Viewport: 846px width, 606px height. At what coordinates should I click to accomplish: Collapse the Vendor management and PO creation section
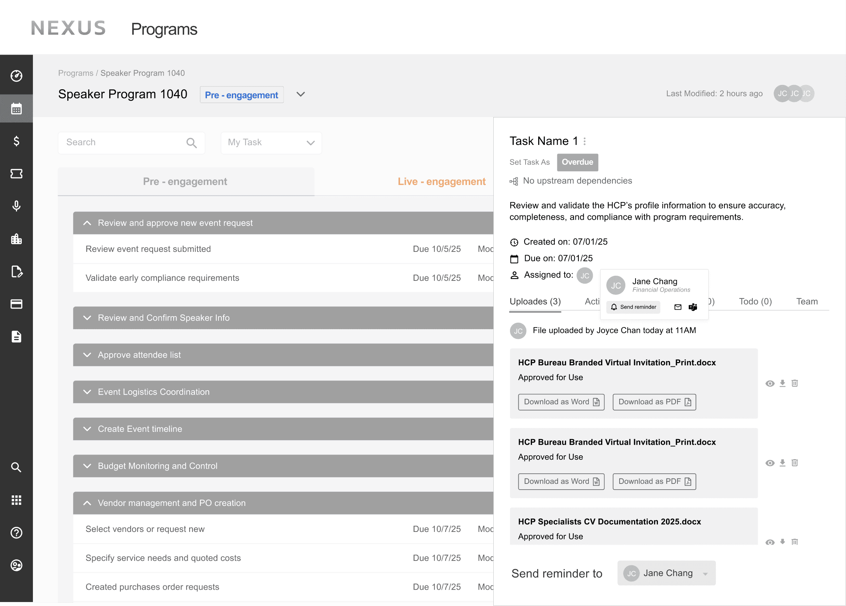87,503
